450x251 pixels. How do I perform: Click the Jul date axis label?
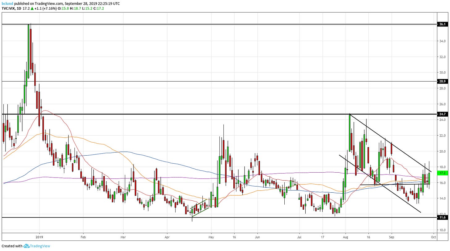click(x=299, y=237)
